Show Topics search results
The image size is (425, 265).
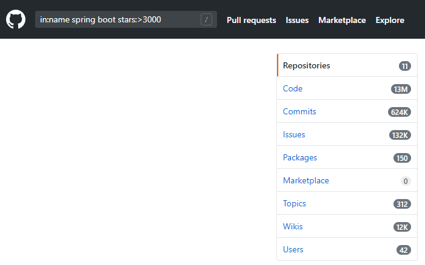[347, 203]
